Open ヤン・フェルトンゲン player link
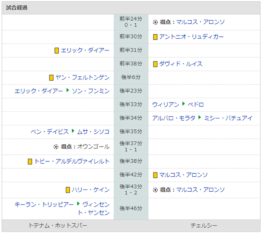This screenshot has width=263, height=236. [x=82, y=78]
